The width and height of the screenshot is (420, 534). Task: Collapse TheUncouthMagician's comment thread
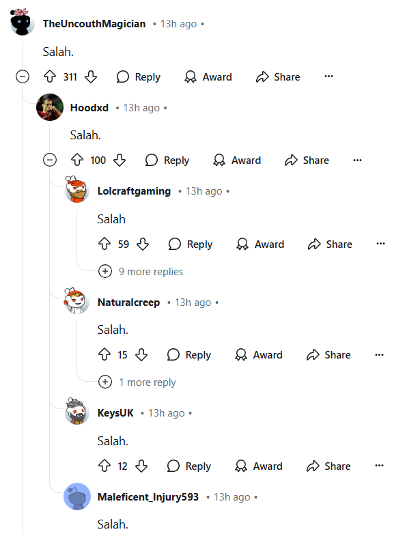point(23,76)
